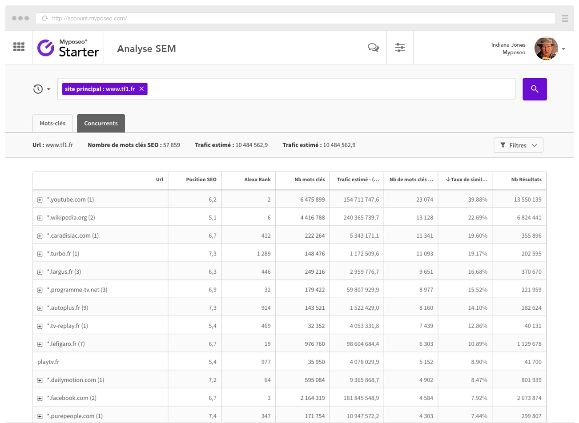Screen dimensions: 579x423
Task: Click Alexa Rank value 1 289
Action: [264, 254]
